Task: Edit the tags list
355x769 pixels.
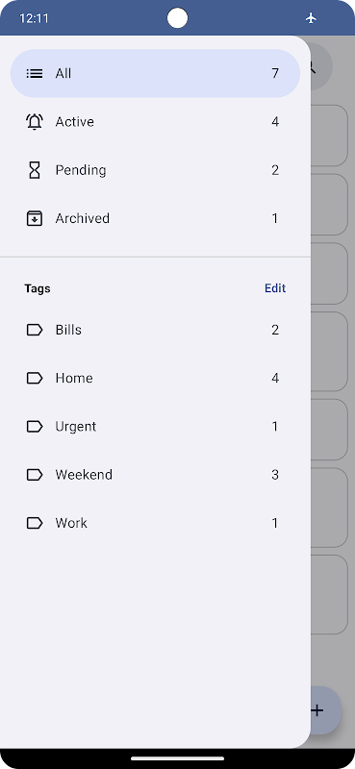Action: pos(275,288)
